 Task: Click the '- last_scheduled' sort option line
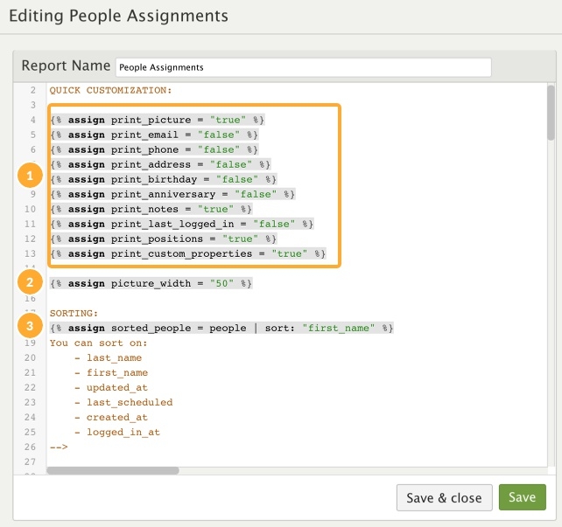tap(123, 403)
